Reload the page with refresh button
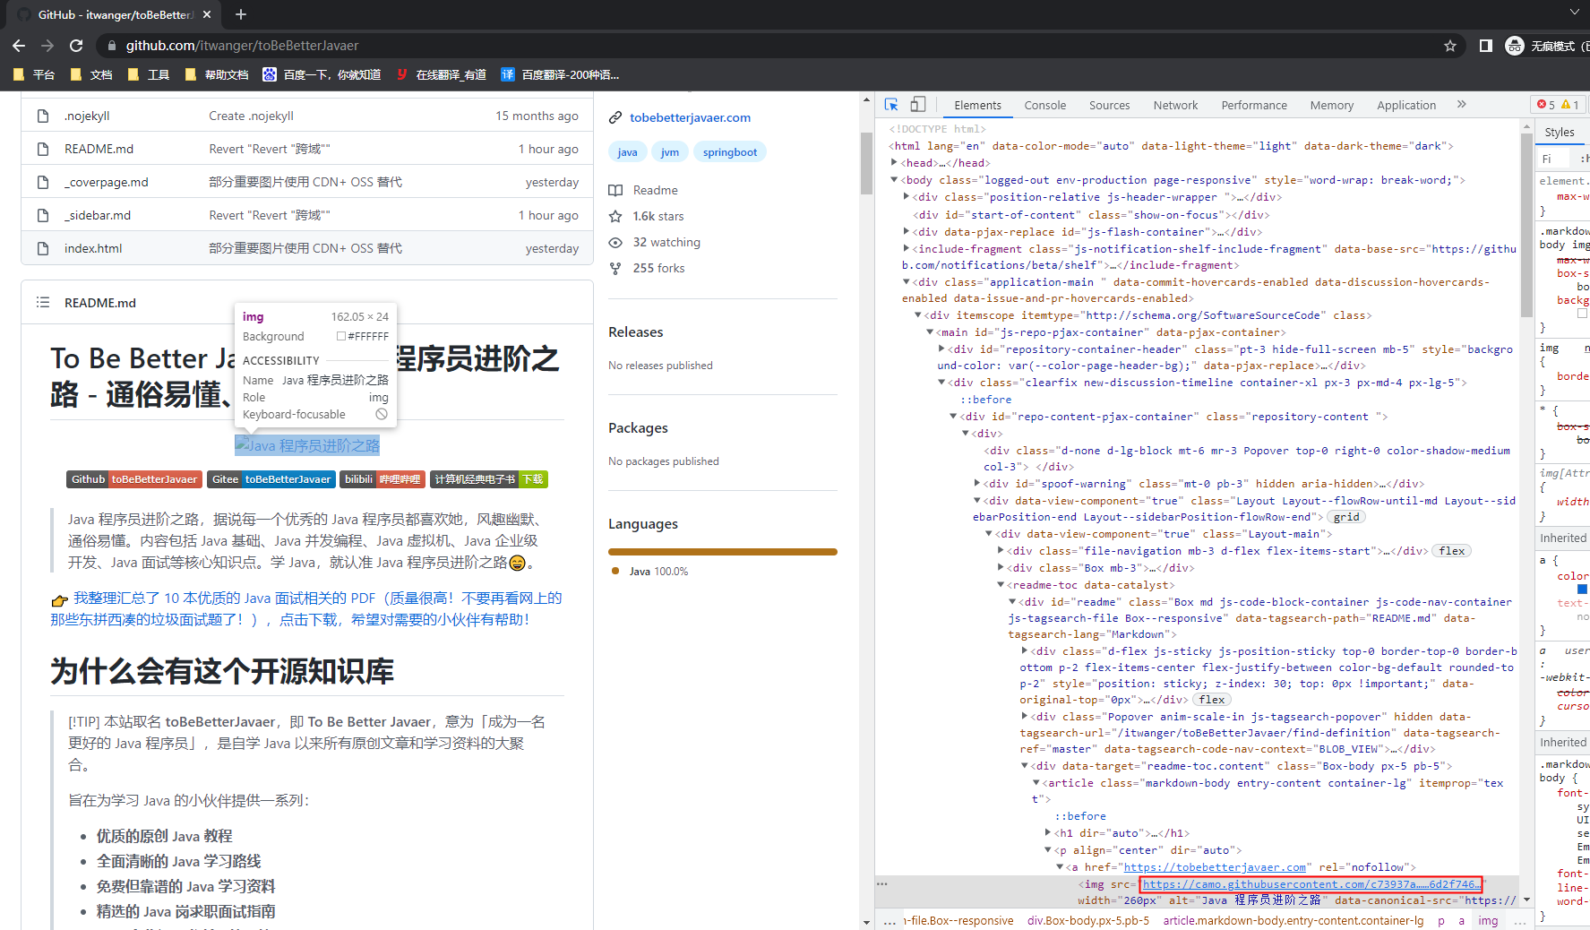The height and width of the screenshot is (930, 1590). pos(76,46)
